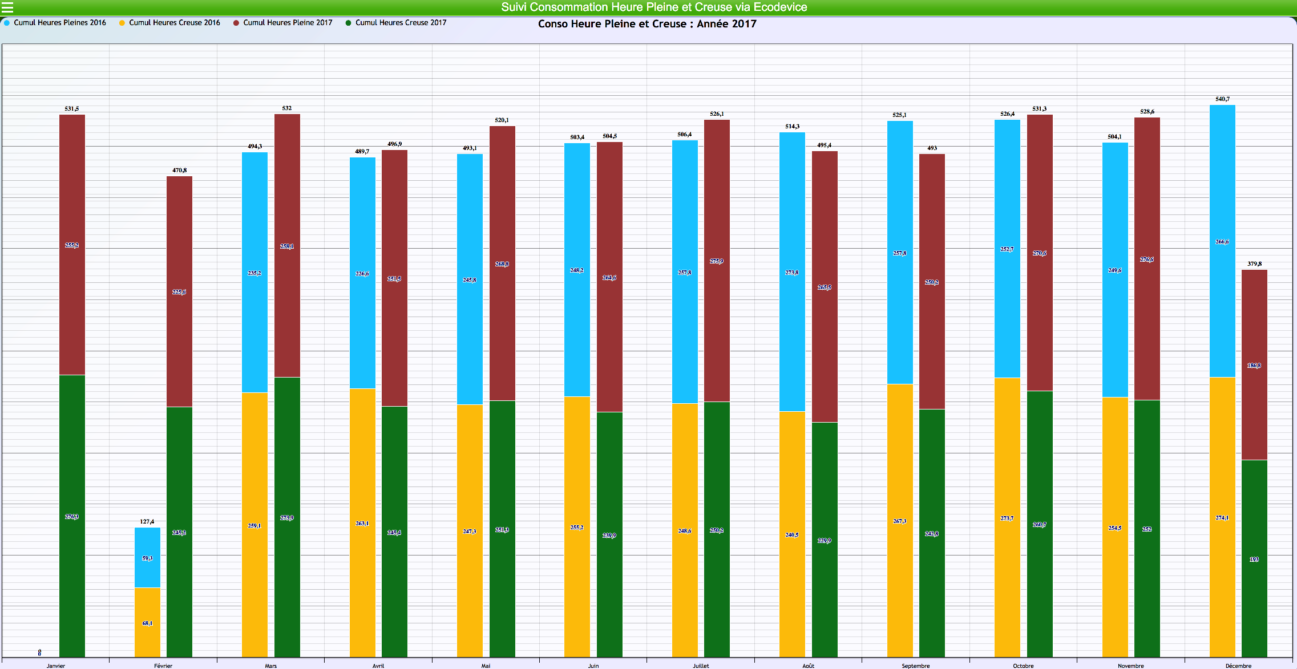Image resolution: width=1297 pixels, height=669 pixels.
Task: Toggle Cumul Heures Creuse 2017 legend series
Action: (x=396, y=23)
